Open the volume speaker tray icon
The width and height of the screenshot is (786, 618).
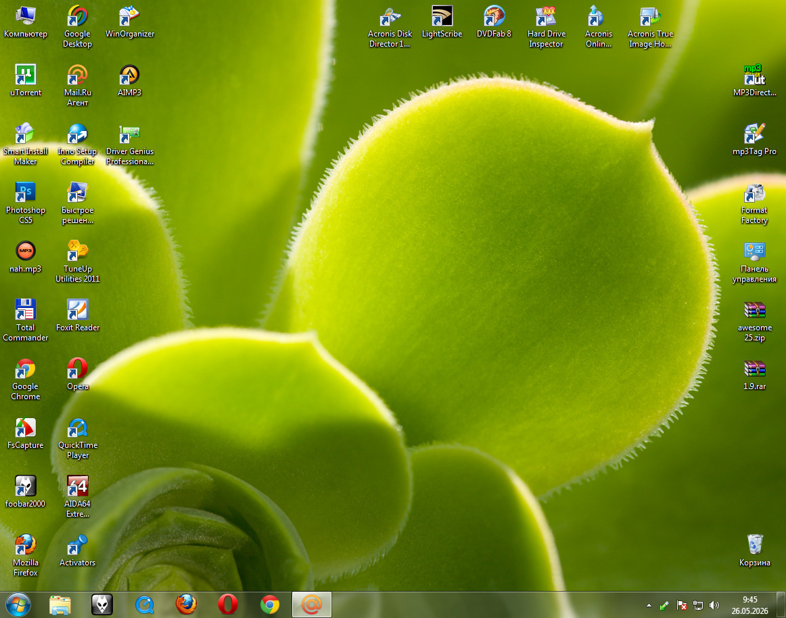[714, 605]
